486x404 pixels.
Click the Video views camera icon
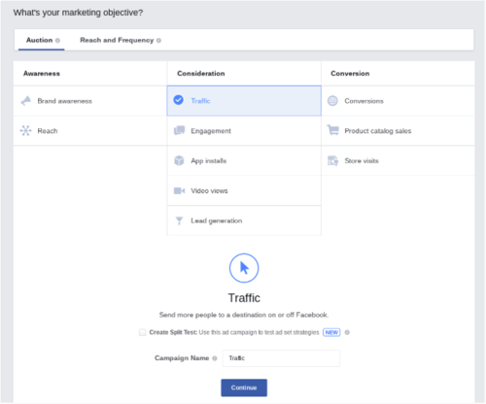click(x=179, y=190)
